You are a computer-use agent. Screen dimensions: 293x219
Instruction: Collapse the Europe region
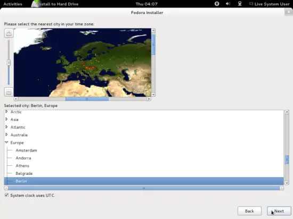click(6, 142)
